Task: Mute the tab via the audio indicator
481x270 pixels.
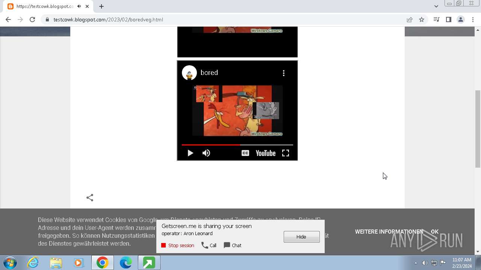Action: [79, 6]
